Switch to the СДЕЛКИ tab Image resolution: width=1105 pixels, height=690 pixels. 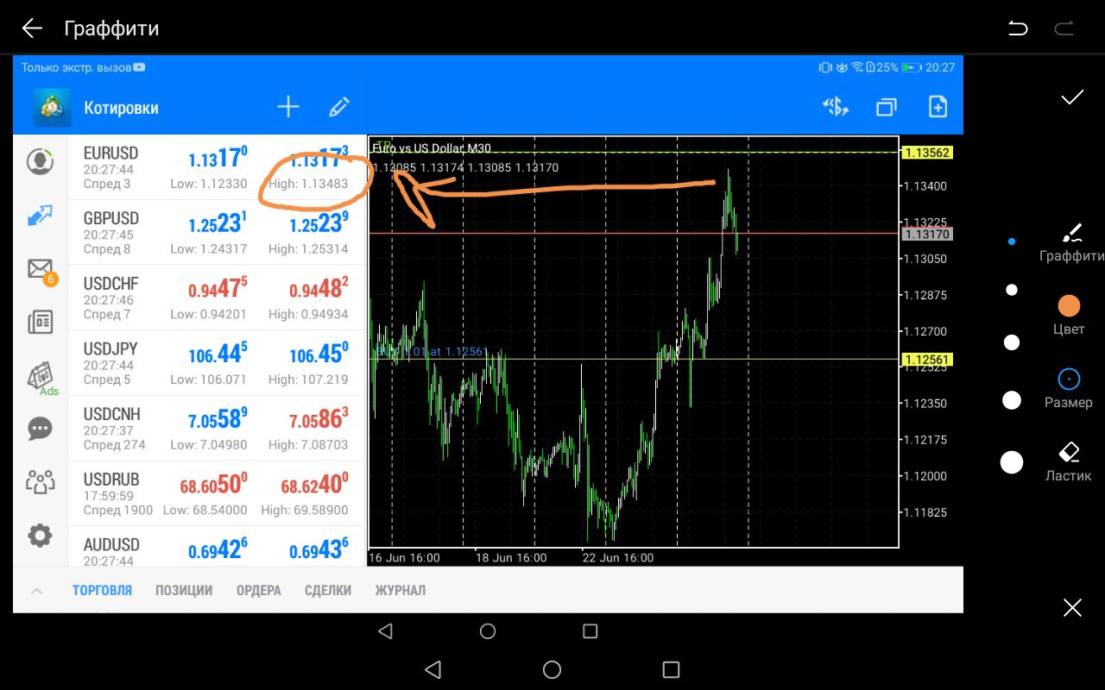(328, 591)
